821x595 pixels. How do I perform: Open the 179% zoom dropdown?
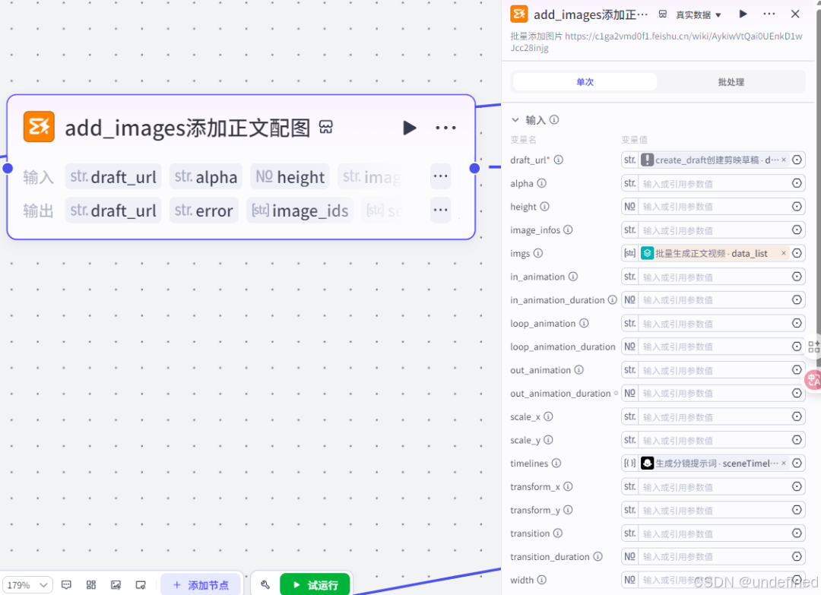pyautogui.click(x=28, y=584)
